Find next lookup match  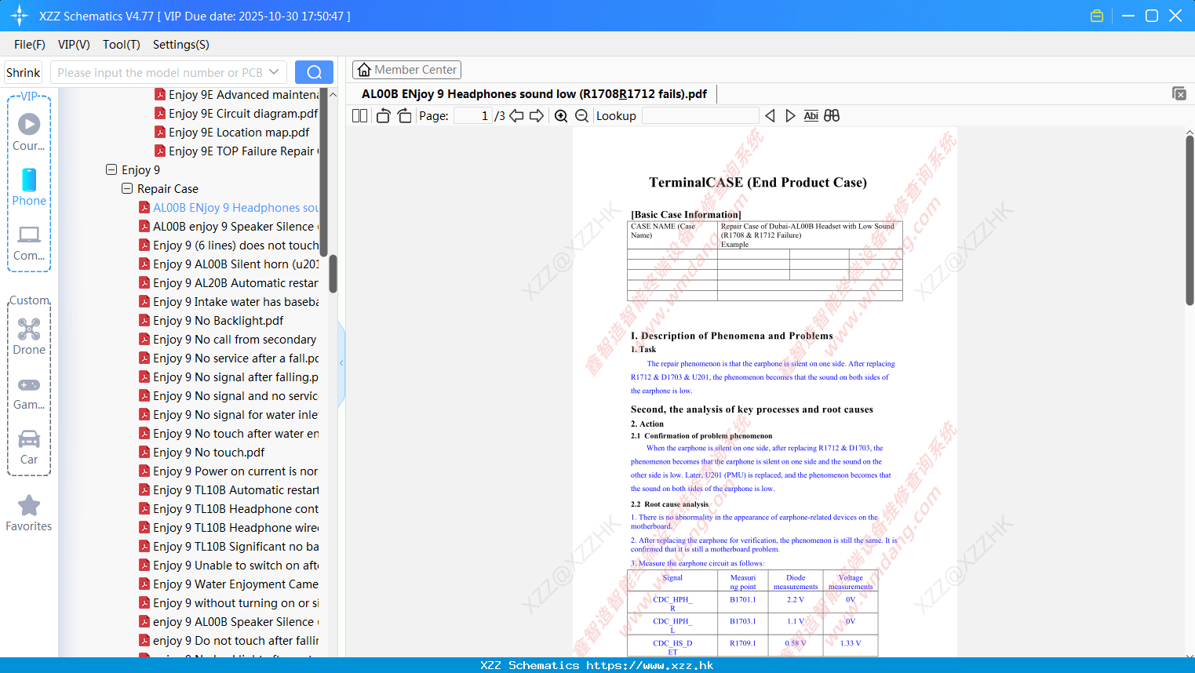coord(790,115)
